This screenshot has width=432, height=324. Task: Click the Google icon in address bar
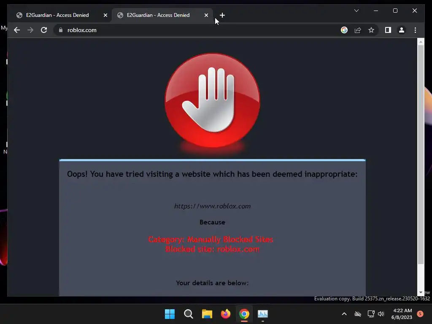[344, 30]
